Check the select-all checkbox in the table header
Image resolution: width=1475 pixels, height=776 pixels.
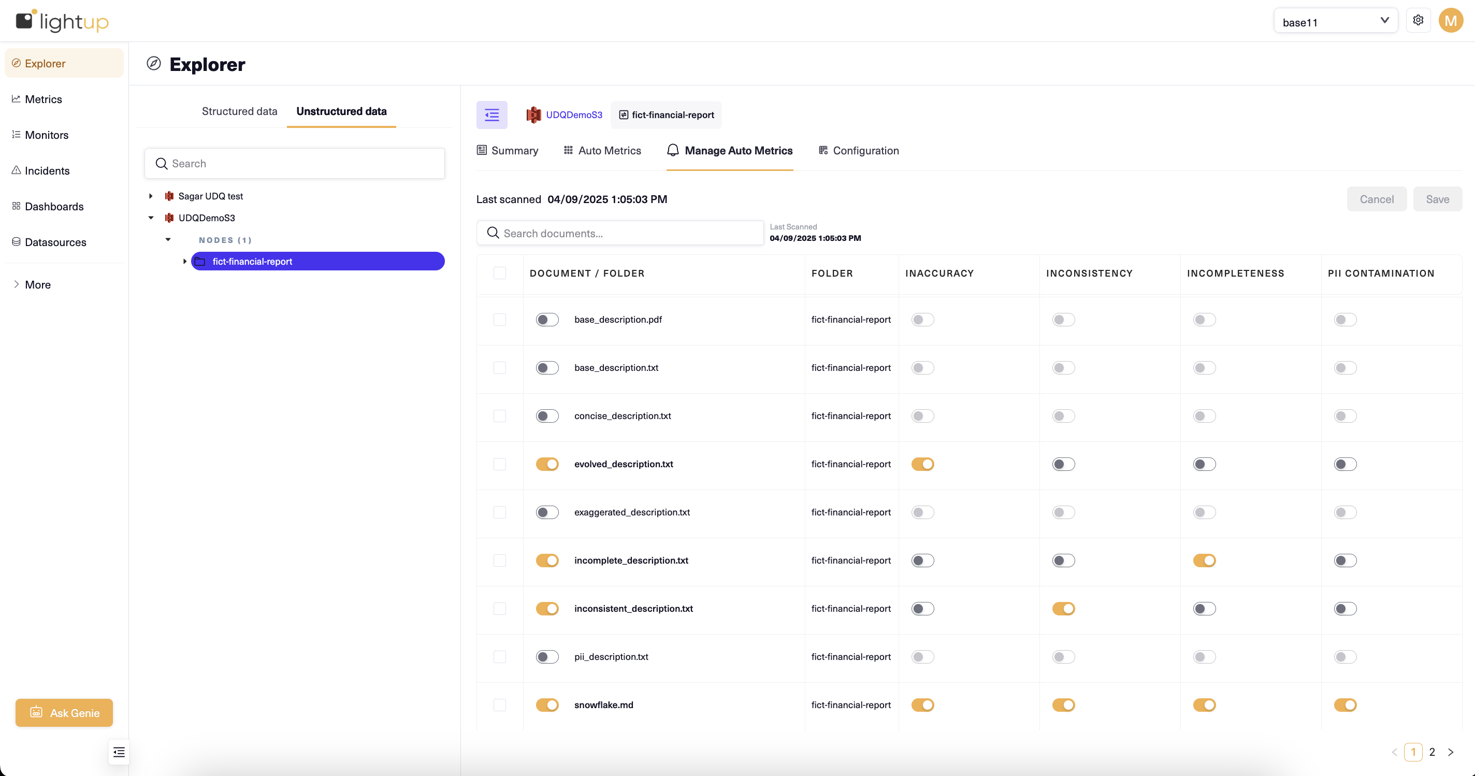[x=499, y=273]
